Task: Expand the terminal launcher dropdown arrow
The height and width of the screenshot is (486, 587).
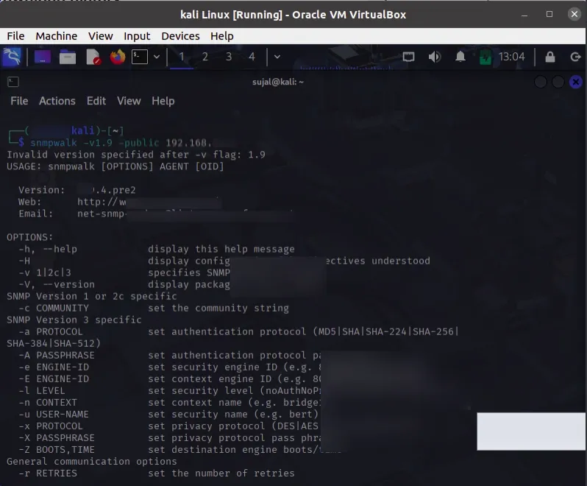Action: coord(157,57)
